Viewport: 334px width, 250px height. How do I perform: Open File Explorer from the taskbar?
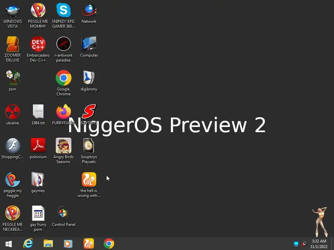point(48,243)
